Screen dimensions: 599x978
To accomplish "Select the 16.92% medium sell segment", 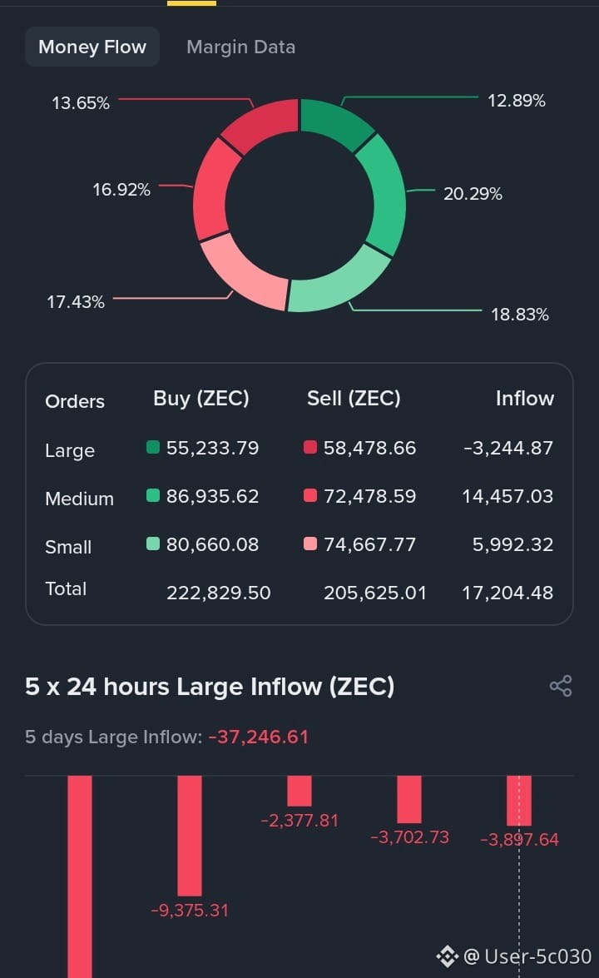I will pos(214,189).
